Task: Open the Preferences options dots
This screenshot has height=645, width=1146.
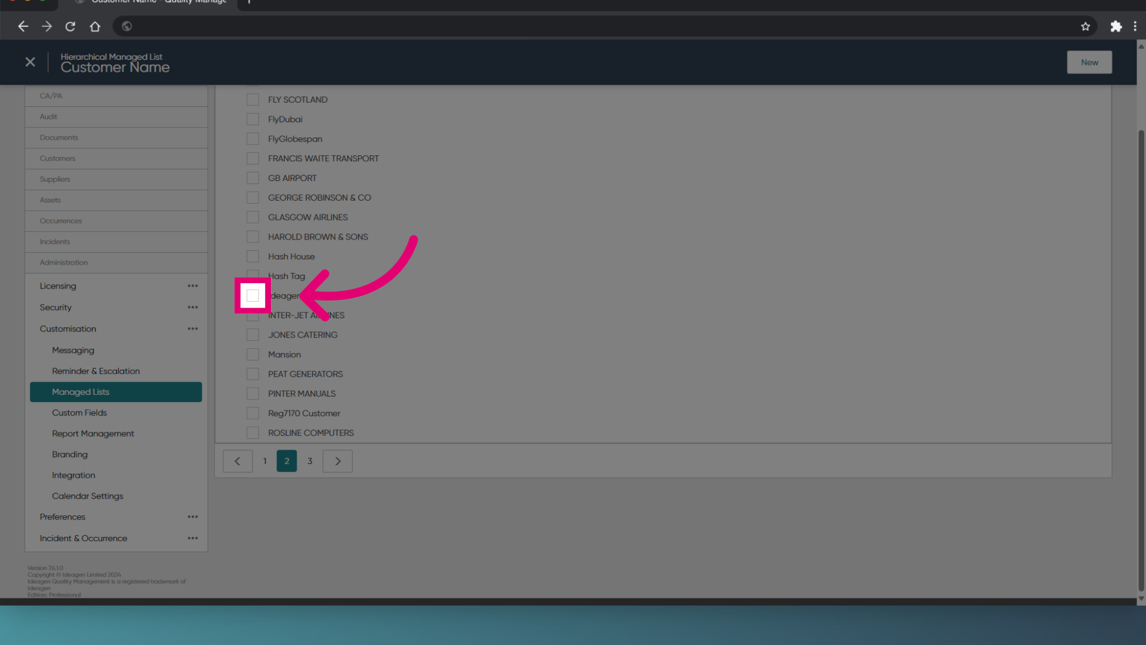Action: 193,517
